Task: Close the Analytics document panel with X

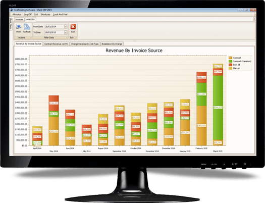Action: point(254,19)
